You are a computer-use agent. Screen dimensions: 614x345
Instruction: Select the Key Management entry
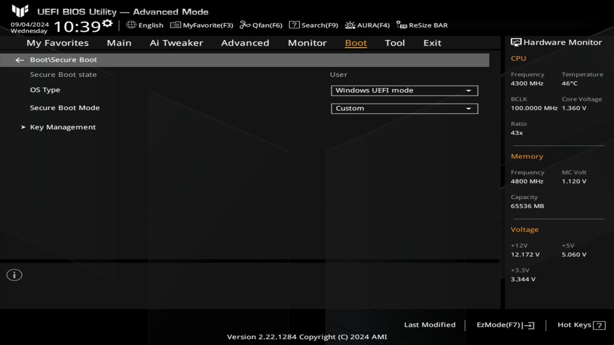click(x=63, y=127)
